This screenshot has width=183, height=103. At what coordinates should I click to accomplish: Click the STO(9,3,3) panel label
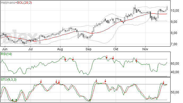[x=8, y=80]
